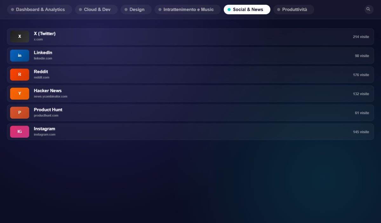Open the Reddit title link

coord(41,72)
